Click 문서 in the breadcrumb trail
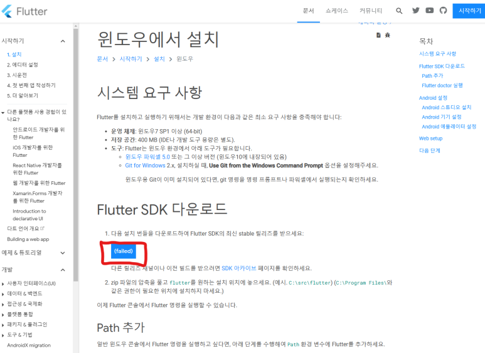 pyautogui.click(x=102, y=59)
